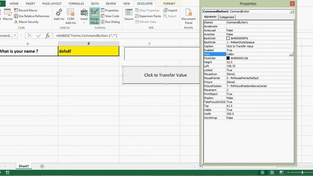
Task: Go to the DATA ribbon tab
Action: pyautogui.click(x=95, y=3)
